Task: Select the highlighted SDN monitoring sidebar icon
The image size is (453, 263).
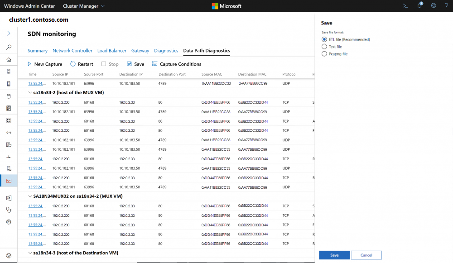Action: click(9, 181)
